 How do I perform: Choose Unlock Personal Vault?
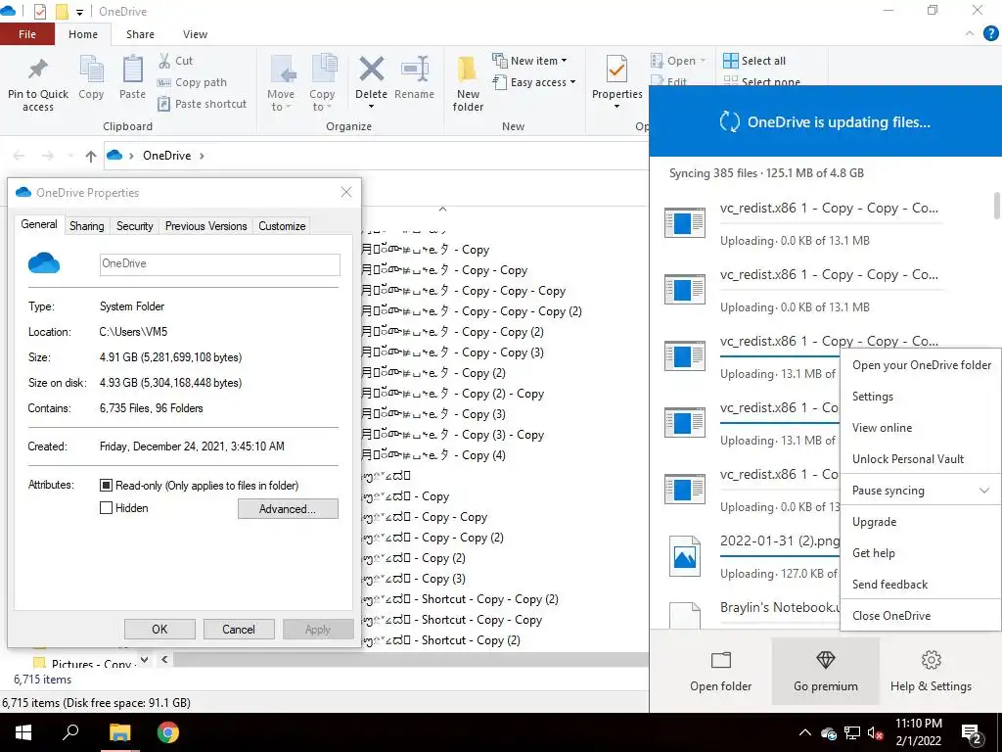pos(921,459)
